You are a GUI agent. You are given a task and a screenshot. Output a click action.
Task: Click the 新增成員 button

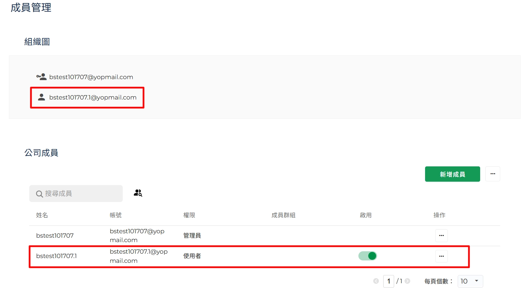pyautogui.click(x=452, y=174)
